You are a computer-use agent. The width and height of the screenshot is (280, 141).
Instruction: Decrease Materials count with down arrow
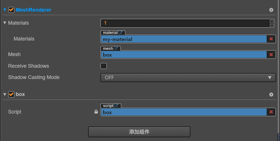[272, 25]
